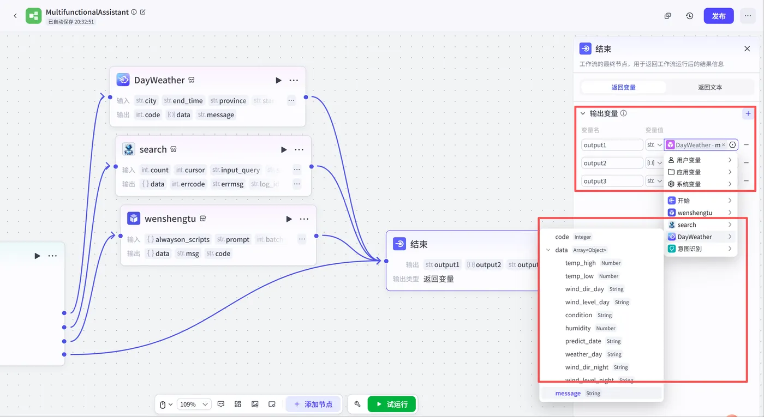Open the mouse interaction mode dropdown
764x417 pixels.
pos(166,404)
